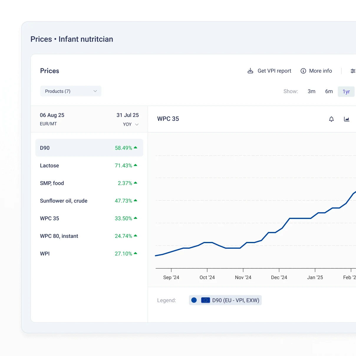
Task: Click the Prices card heading
Action: click(x=50, y=71)
